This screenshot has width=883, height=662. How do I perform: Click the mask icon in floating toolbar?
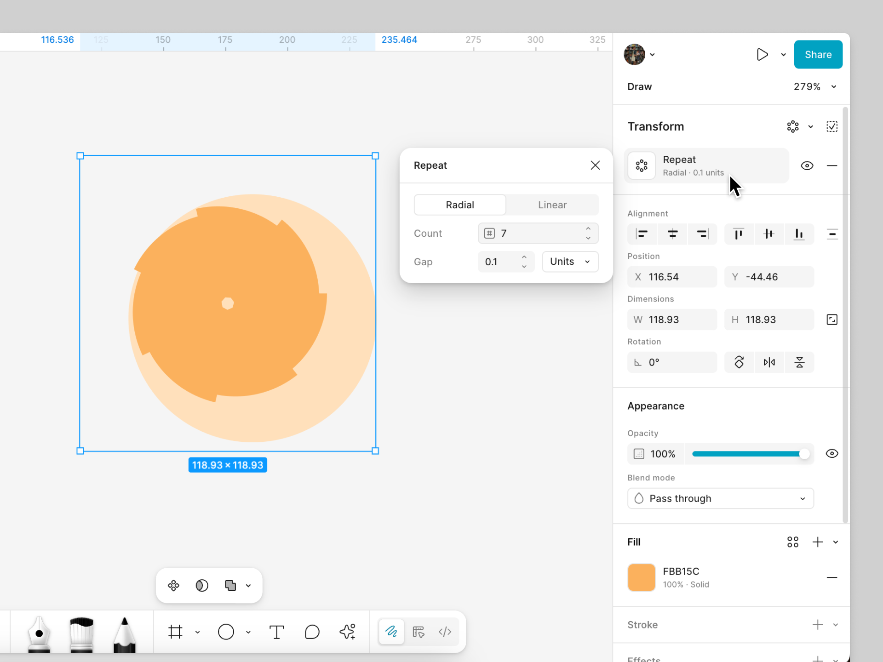coord(202,585)
